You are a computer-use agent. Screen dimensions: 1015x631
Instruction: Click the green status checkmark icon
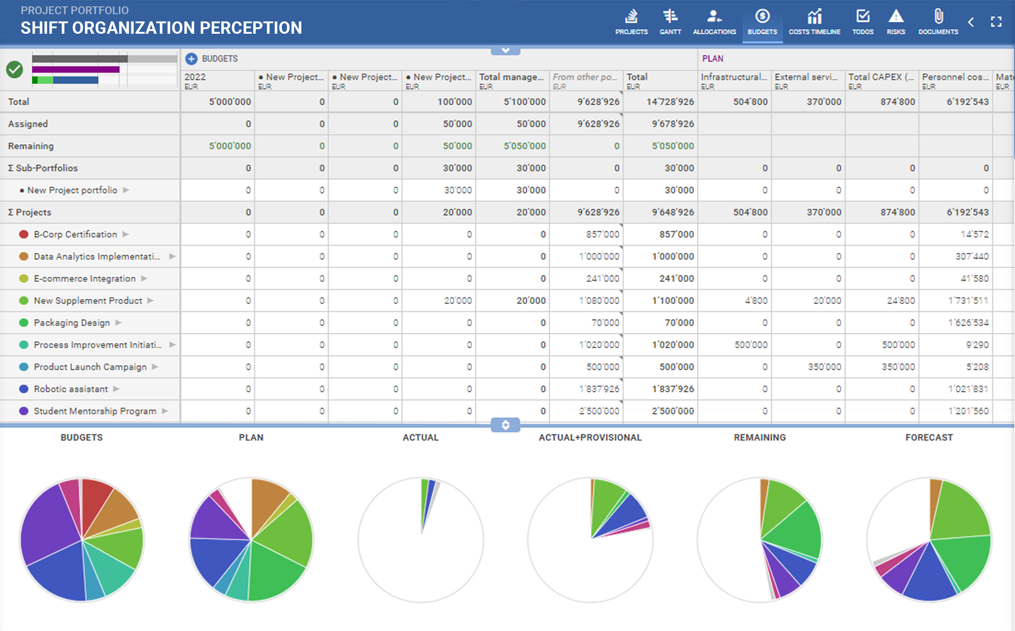(x=15, y=70)
